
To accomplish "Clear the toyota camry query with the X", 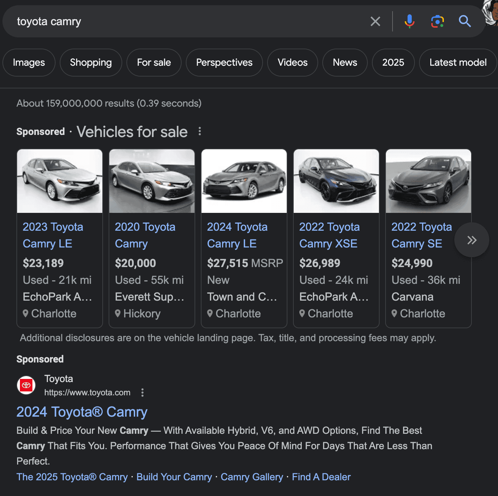I will point(375,21).
